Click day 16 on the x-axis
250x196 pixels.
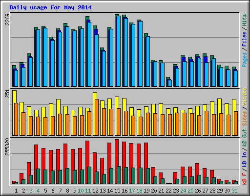coord(125,191)
